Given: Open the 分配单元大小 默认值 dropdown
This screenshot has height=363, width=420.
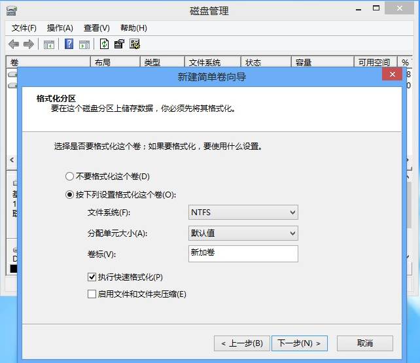Looking at the screenshot, I should [243, 233].
